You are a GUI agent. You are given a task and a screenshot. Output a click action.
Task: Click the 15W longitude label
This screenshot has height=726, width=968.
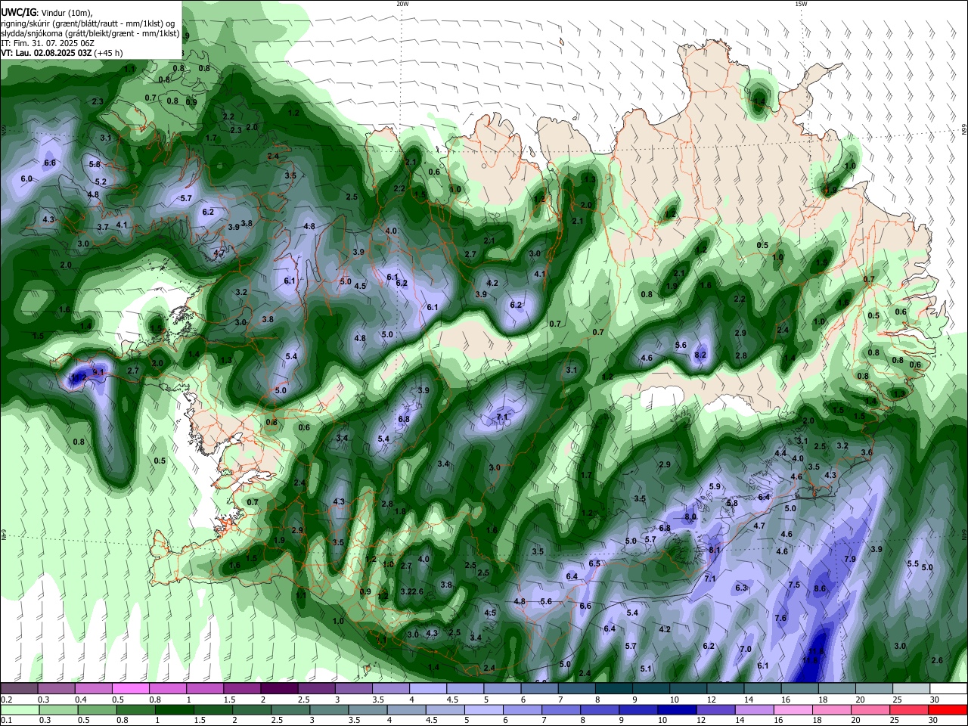pos(801,4)
